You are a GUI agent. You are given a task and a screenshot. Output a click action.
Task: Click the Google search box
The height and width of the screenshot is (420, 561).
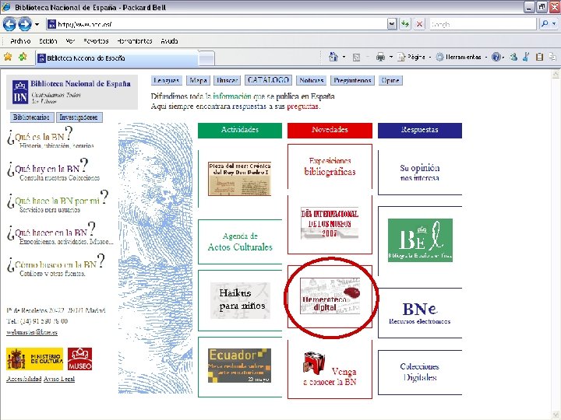tap(482, 24)
